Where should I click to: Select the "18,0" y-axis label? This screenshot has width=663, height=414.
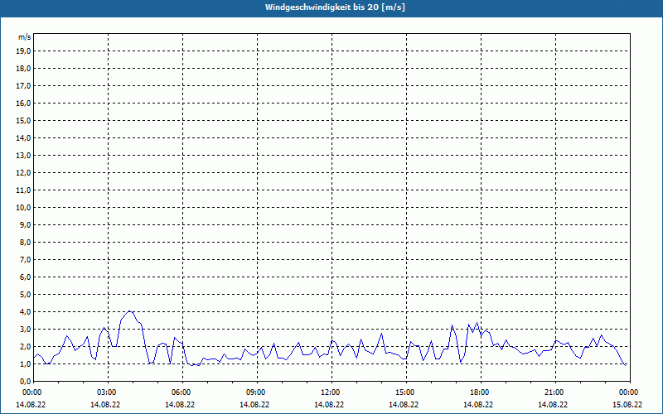[24, 69]
